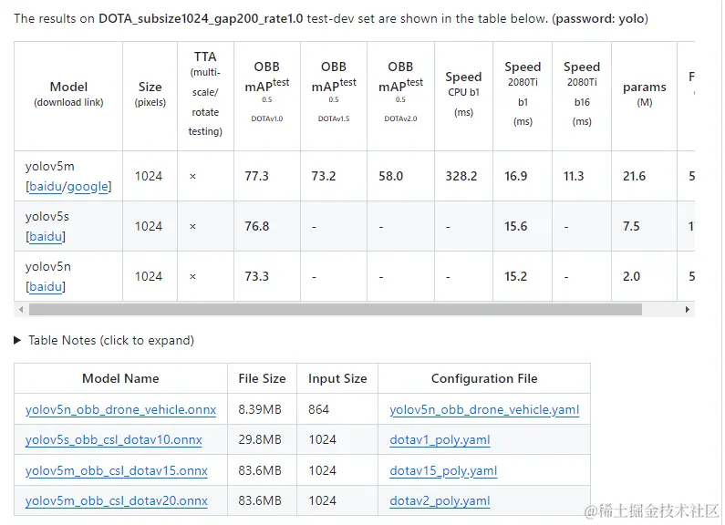Select the 11.3 b16 speed value

tap(574, 176)
